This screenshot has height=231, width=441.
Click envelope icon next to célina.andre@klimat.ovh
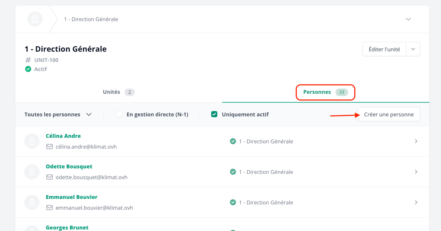(49, 147)
